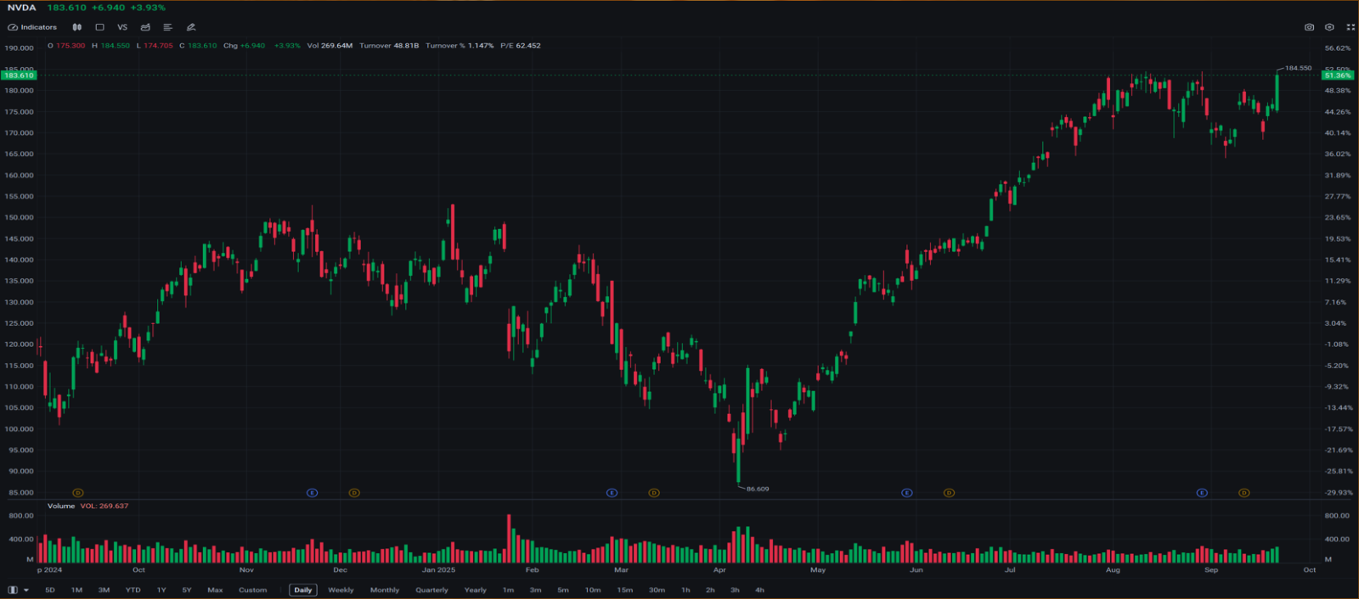Click the dividend D marker in December 2024
The image size is (1359, 599).
354,493
